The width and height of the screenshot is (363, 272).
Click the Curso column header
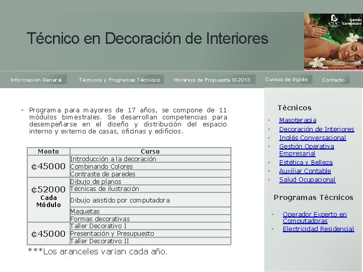150,152
